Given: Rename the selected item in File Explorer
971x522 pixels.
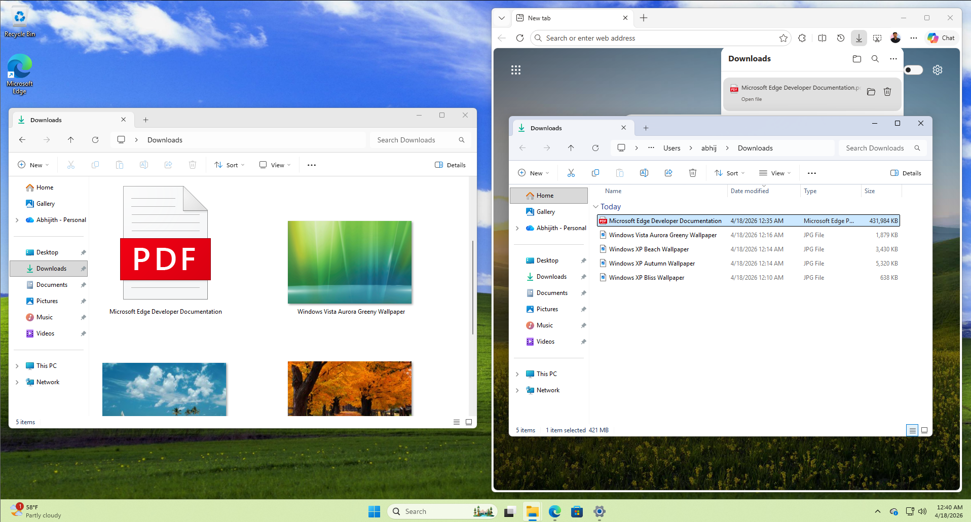Looking at the screenshot, I should [x=644, y=173].
